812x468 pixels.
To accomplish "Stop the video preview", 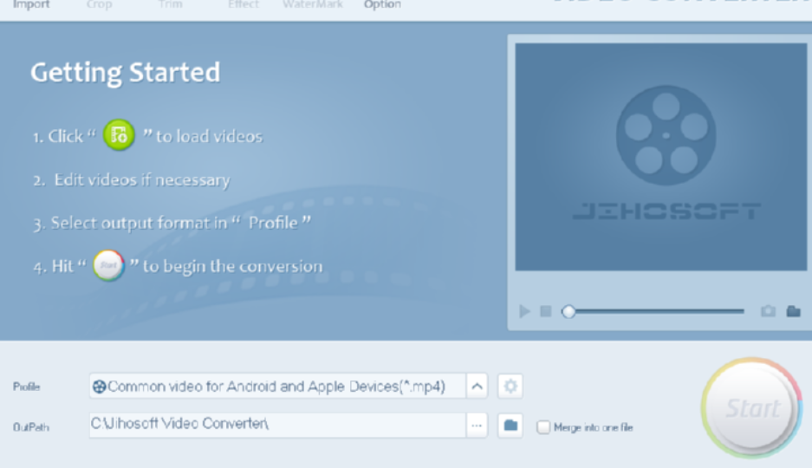I will pos(545,311).
